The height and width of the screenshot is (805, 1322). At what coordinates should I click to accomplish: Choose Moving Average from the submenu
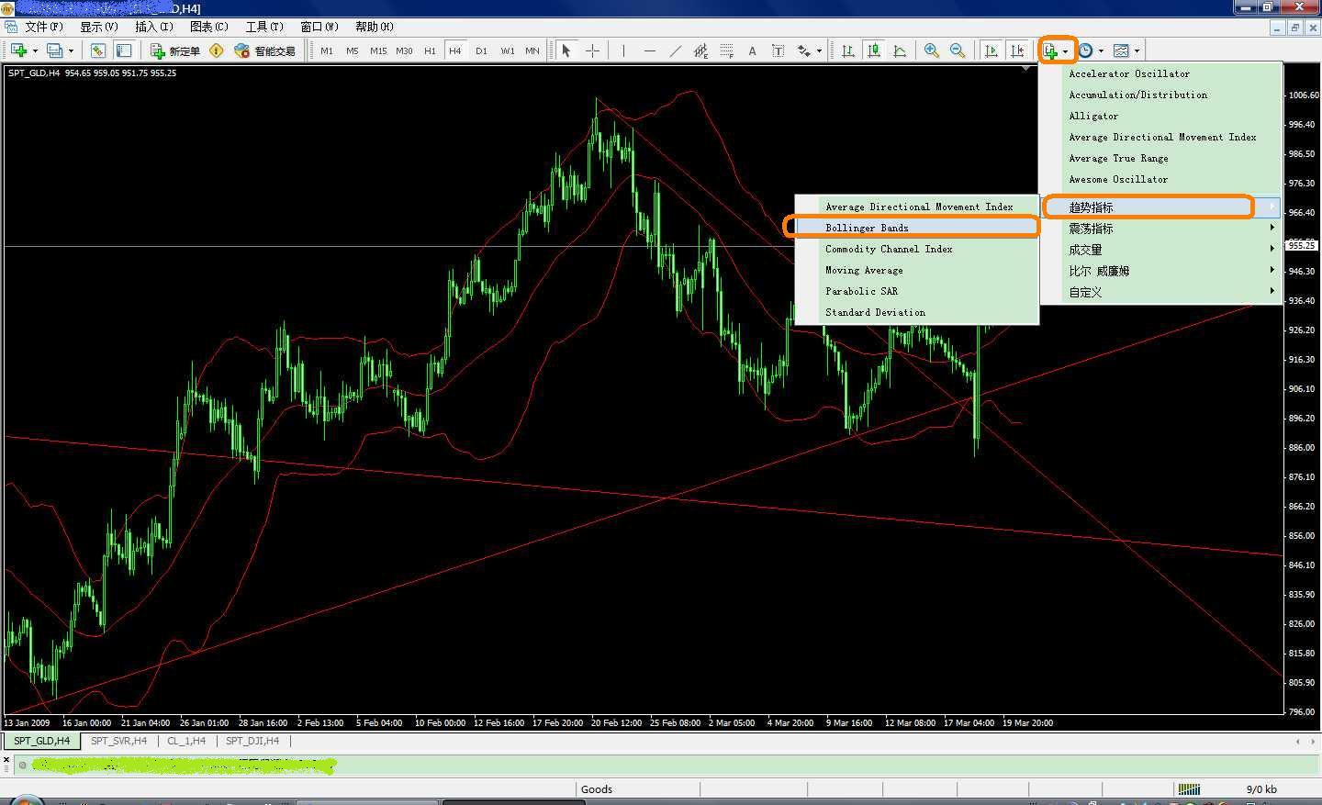pyautogui.click(x=916, y=270)
